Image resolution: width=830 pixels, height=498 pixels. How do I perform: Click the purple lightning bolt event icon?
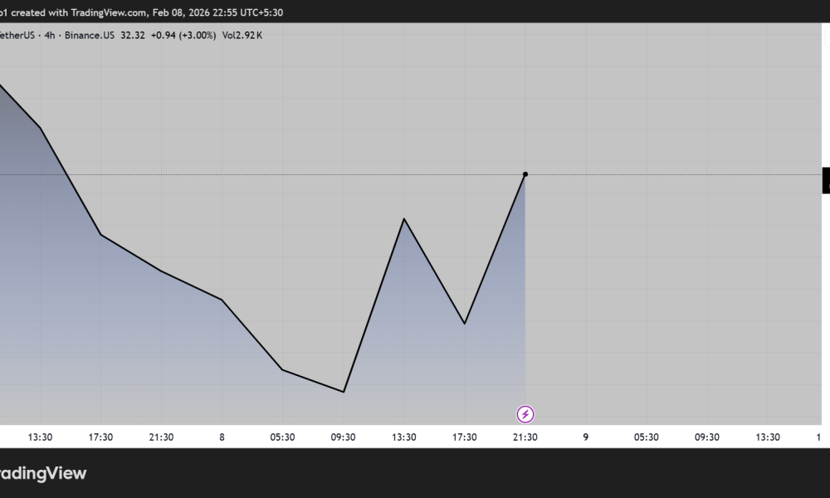pos(525,413)
